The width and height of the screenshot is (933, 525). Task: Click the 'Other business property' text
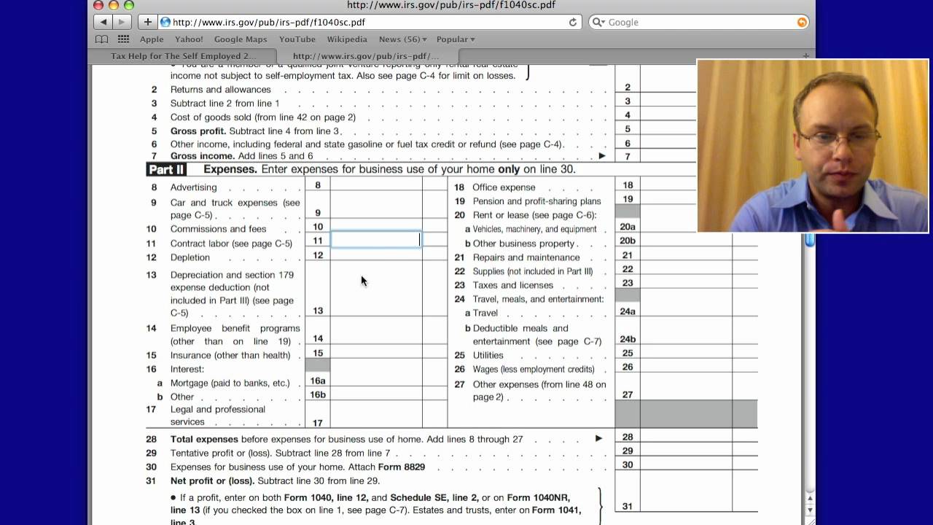[x=524, y=244]
